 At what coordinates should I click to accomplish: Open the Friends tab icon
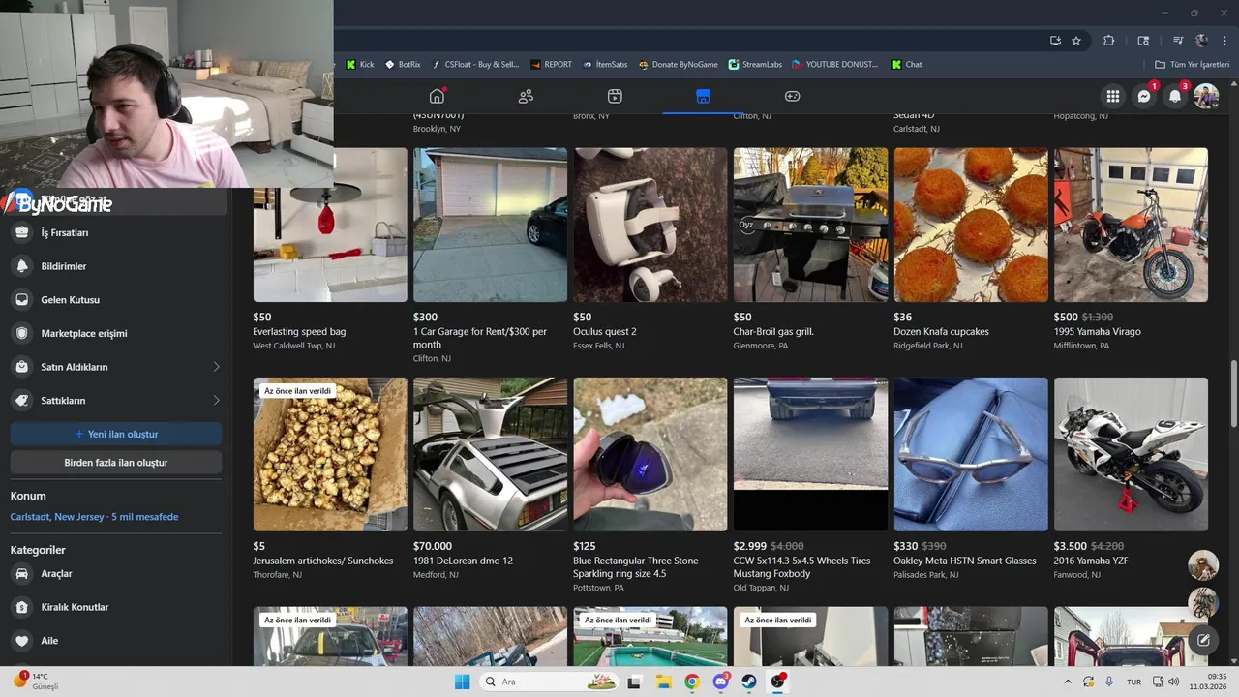pos(526,96)
